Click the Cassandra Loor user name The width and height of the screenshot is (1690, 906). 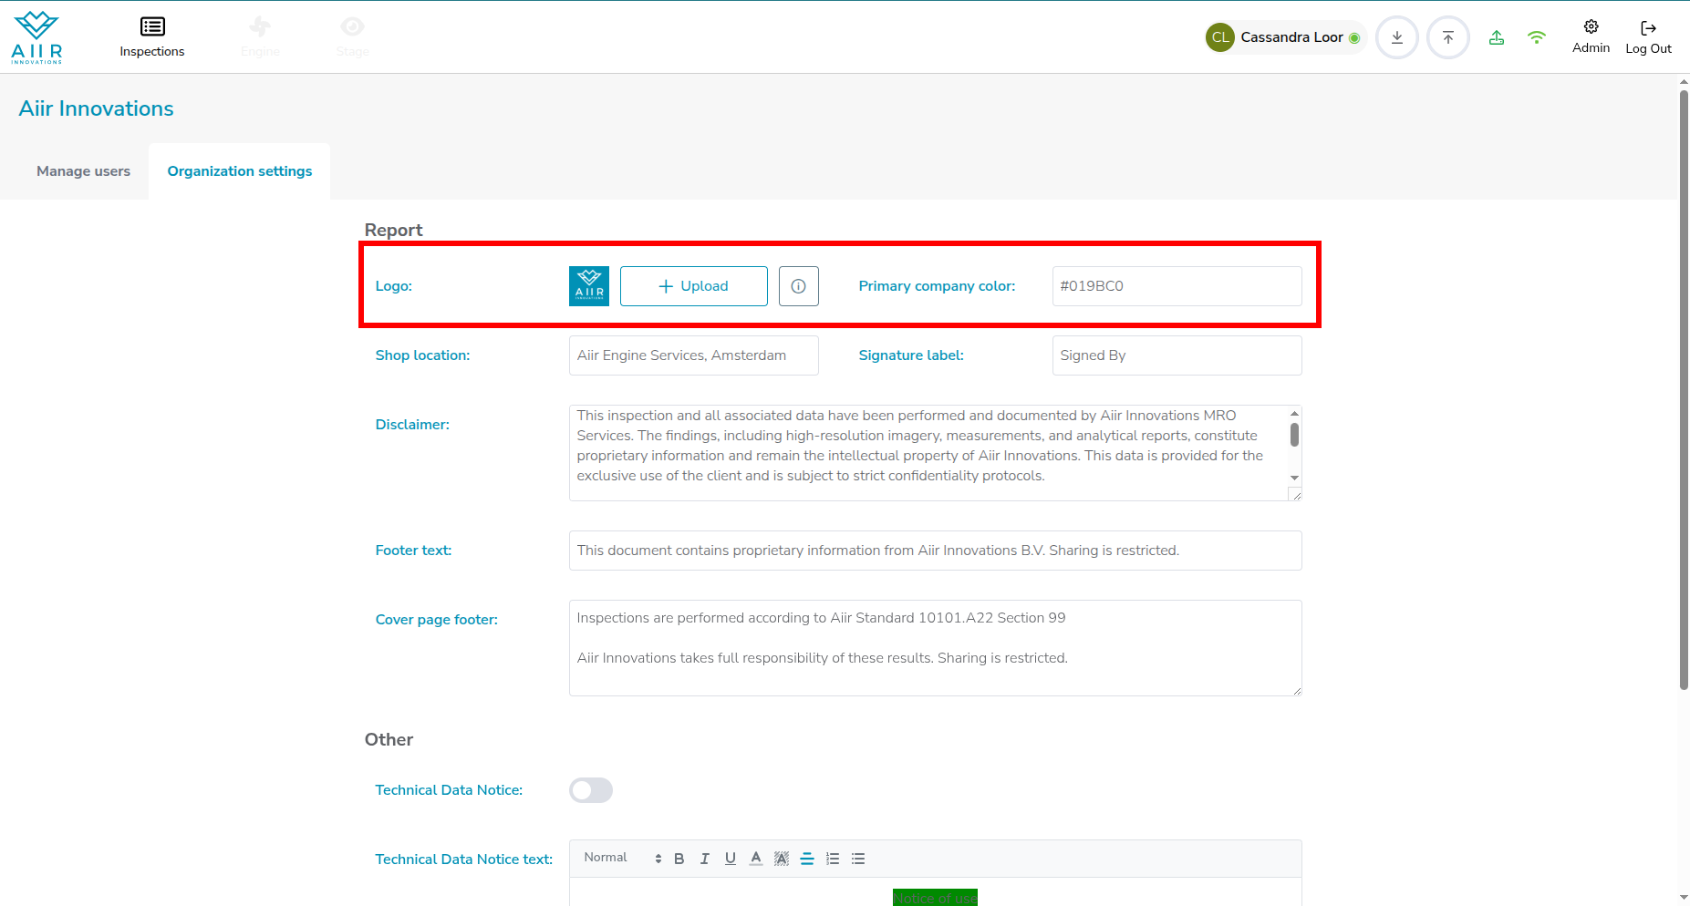click(x=1291, y=37)
